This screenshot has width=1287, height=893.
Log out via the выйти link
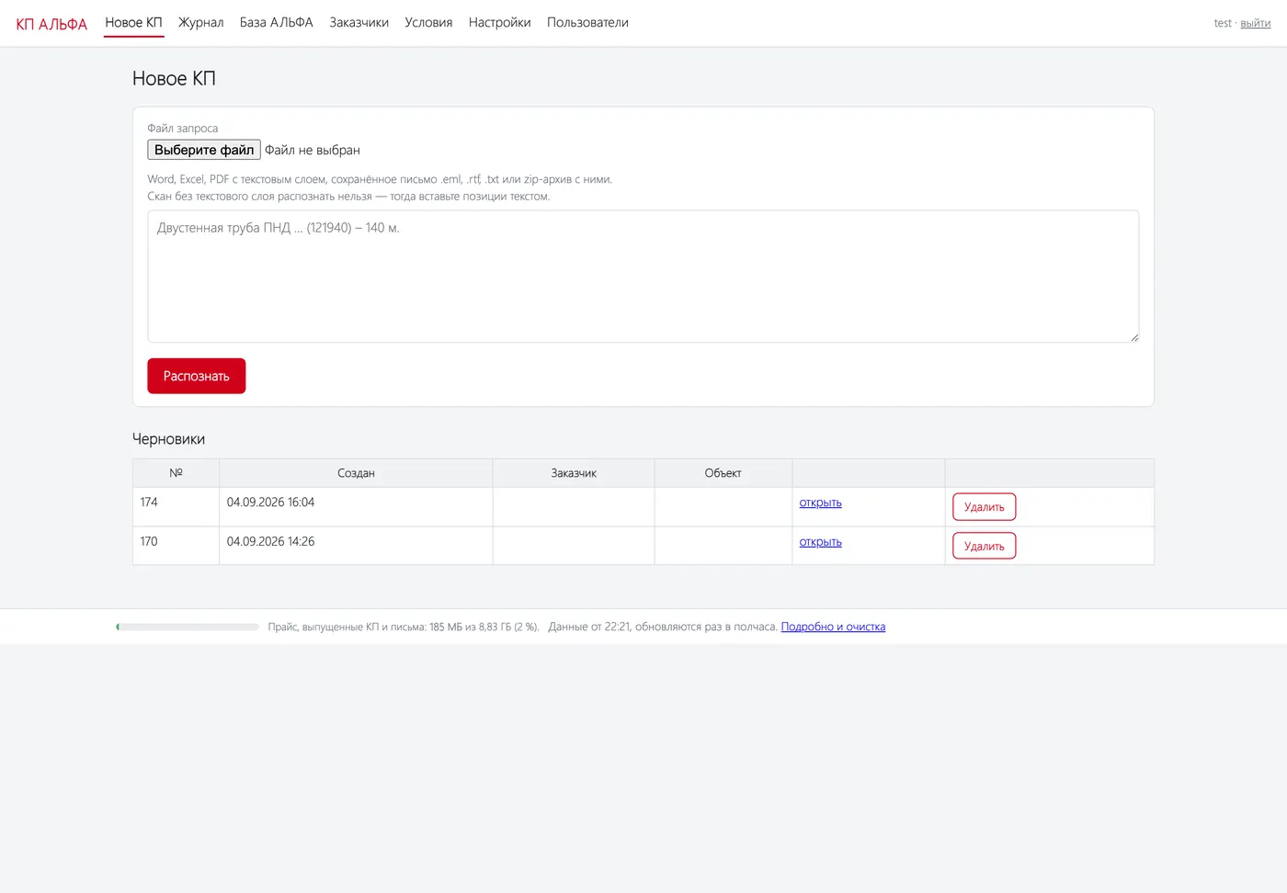coord(1255,23)
